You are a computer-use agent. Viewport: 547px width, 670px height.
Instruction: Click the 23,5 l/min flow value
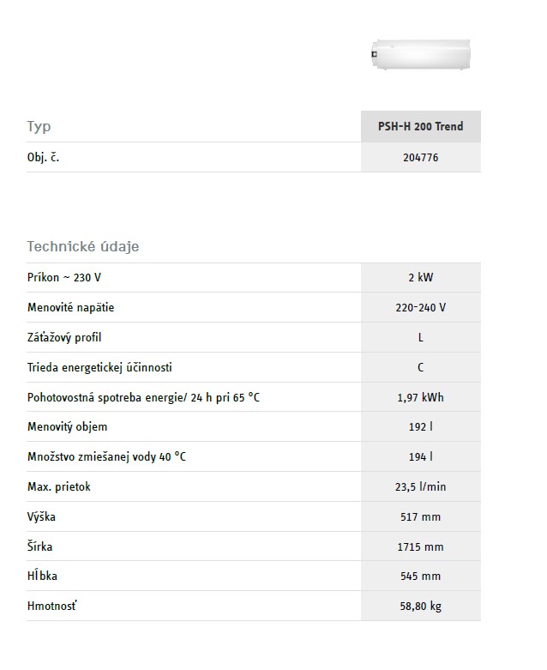(x=420, y=486)
